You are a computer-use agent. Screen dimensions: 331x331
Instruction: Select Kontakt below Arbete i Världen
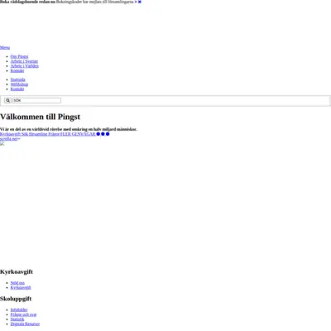[x=17, y=70]
